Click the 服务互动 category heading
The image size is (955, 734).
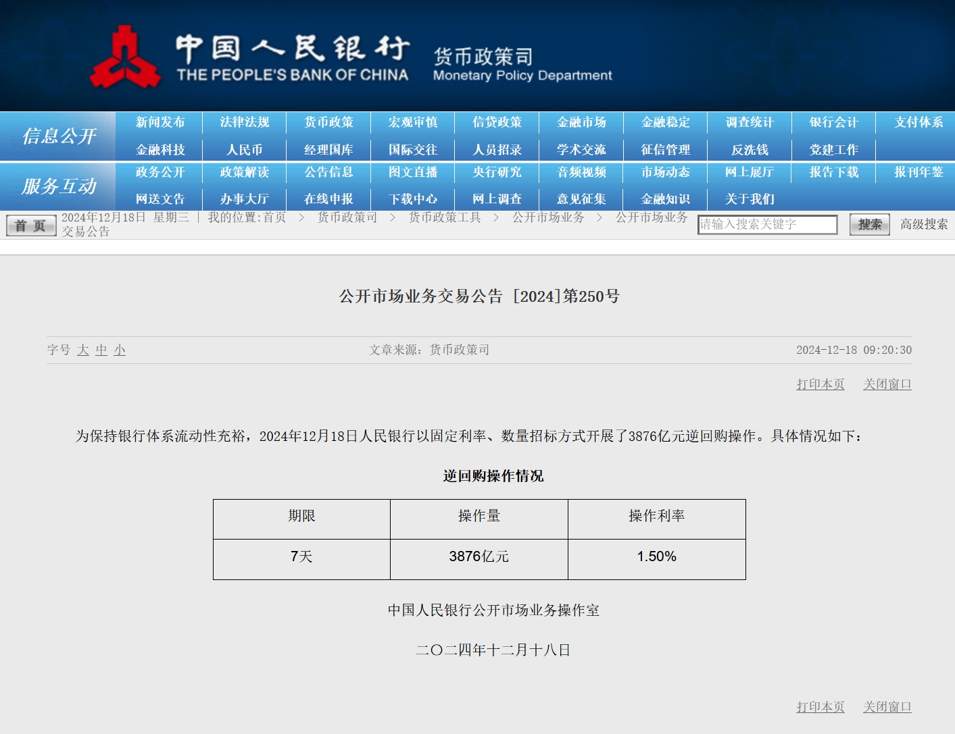(59, 186)
